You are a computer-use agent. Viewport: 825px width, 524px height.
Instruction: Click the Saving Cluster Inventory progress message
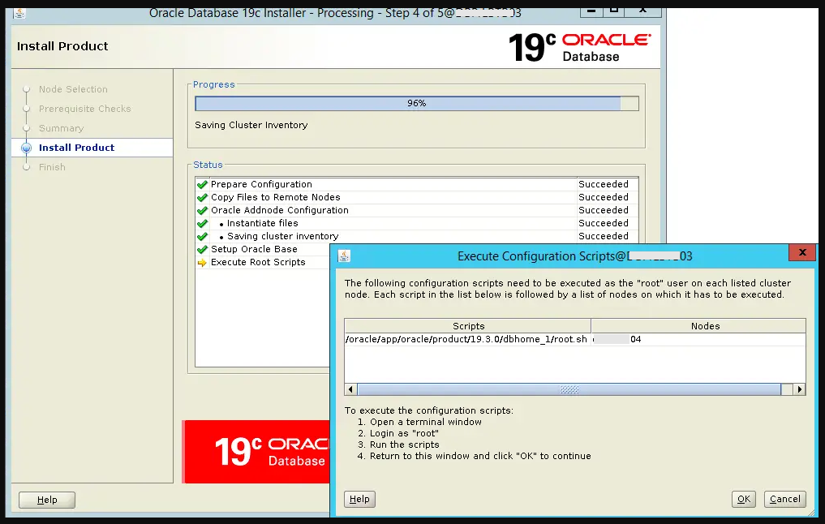251,125
